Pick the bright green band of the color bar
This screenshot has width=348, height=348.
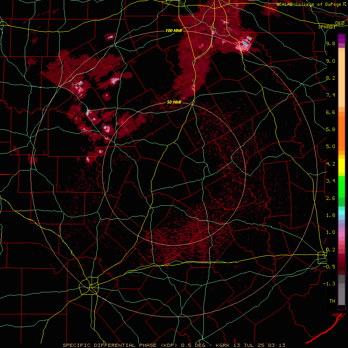(341, 187)
